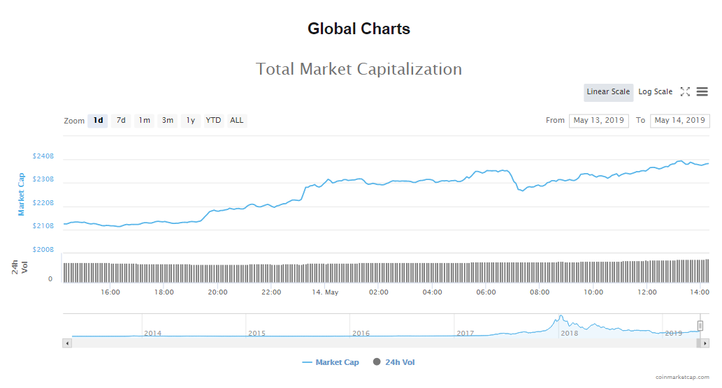722x388 pixels.
Task: Toggle fullscreen chart view
Action: tap(685, 91)
